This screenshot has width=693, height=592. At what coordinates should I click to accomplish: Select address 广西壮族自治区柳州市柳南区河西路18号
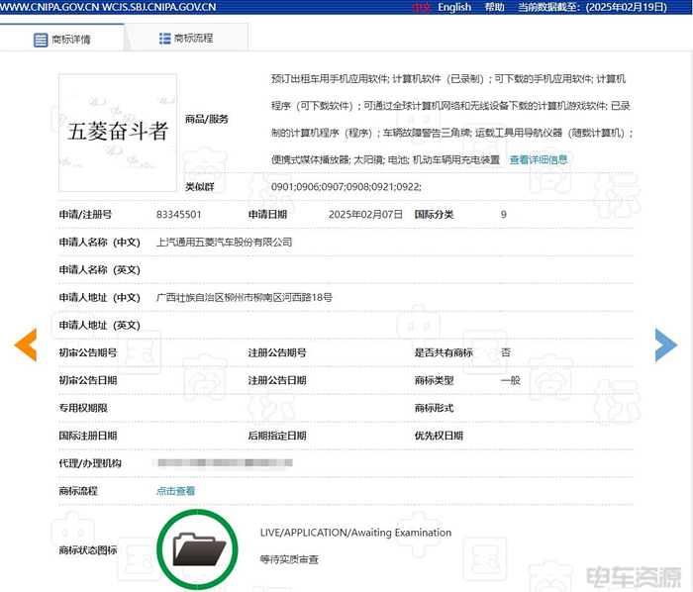(244, 297)
